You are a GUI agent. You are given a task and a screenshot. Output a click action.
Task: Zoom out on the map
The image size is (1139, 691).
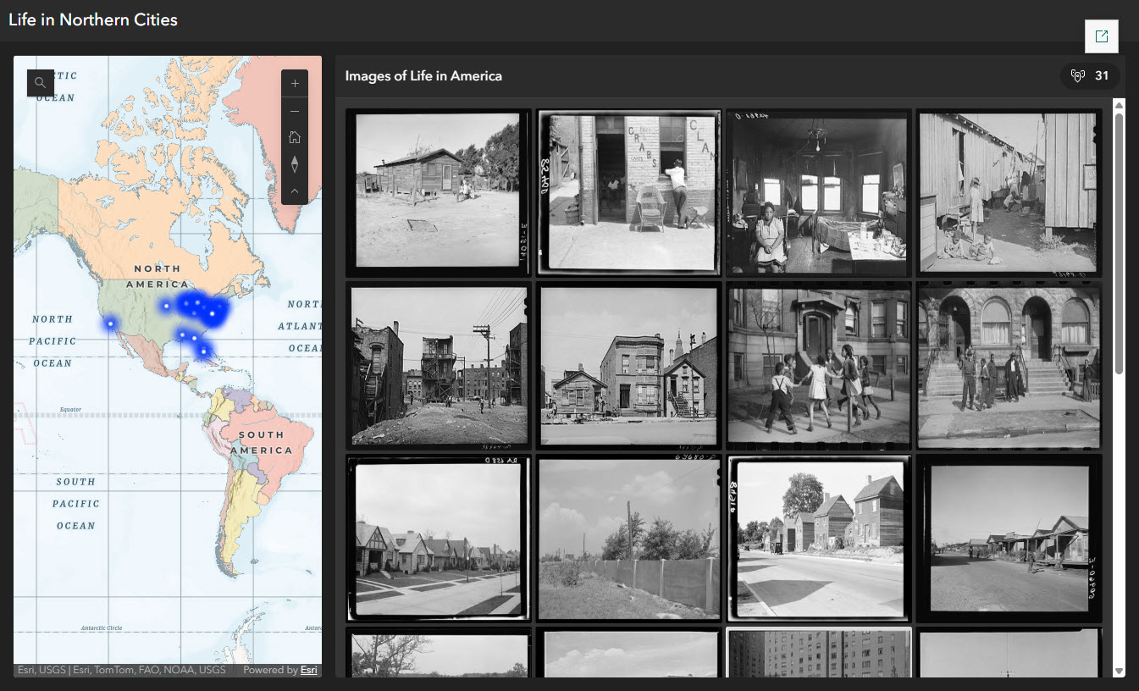point(295,111)
